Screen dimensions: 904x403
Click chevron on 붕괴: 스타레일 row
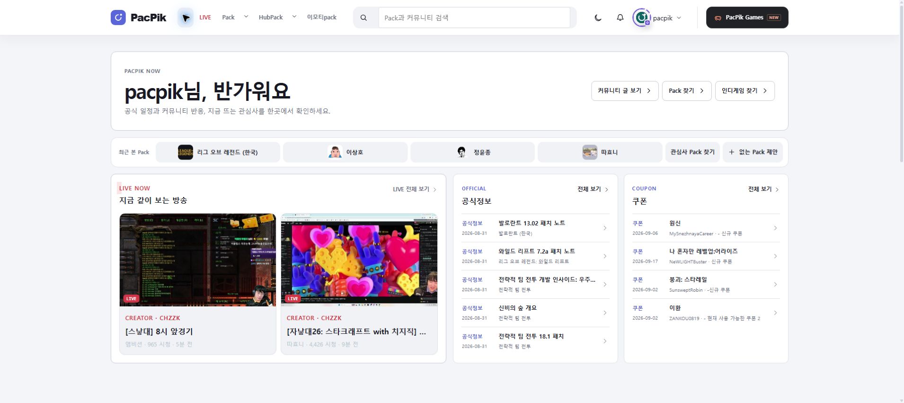coord(775,285)
